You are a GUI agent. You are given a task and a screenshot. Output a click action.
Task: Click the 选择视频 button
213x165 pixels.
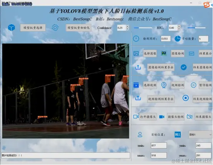coord(150,85)
